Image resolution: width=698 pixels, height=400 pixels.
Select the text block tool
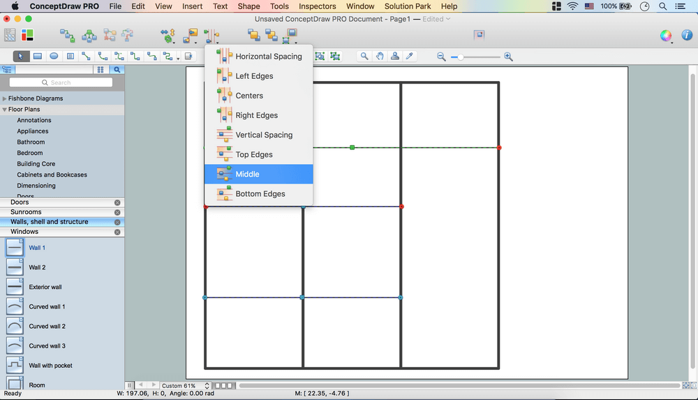click(70, 56)
